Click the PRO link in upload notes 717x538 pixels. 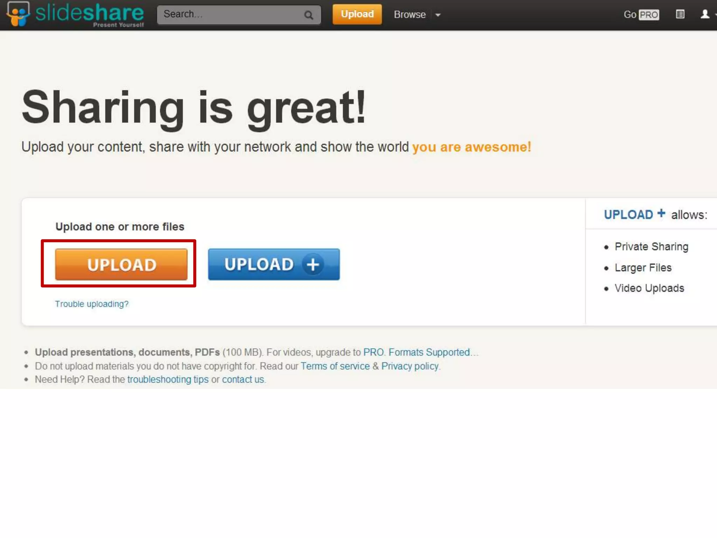373,352
